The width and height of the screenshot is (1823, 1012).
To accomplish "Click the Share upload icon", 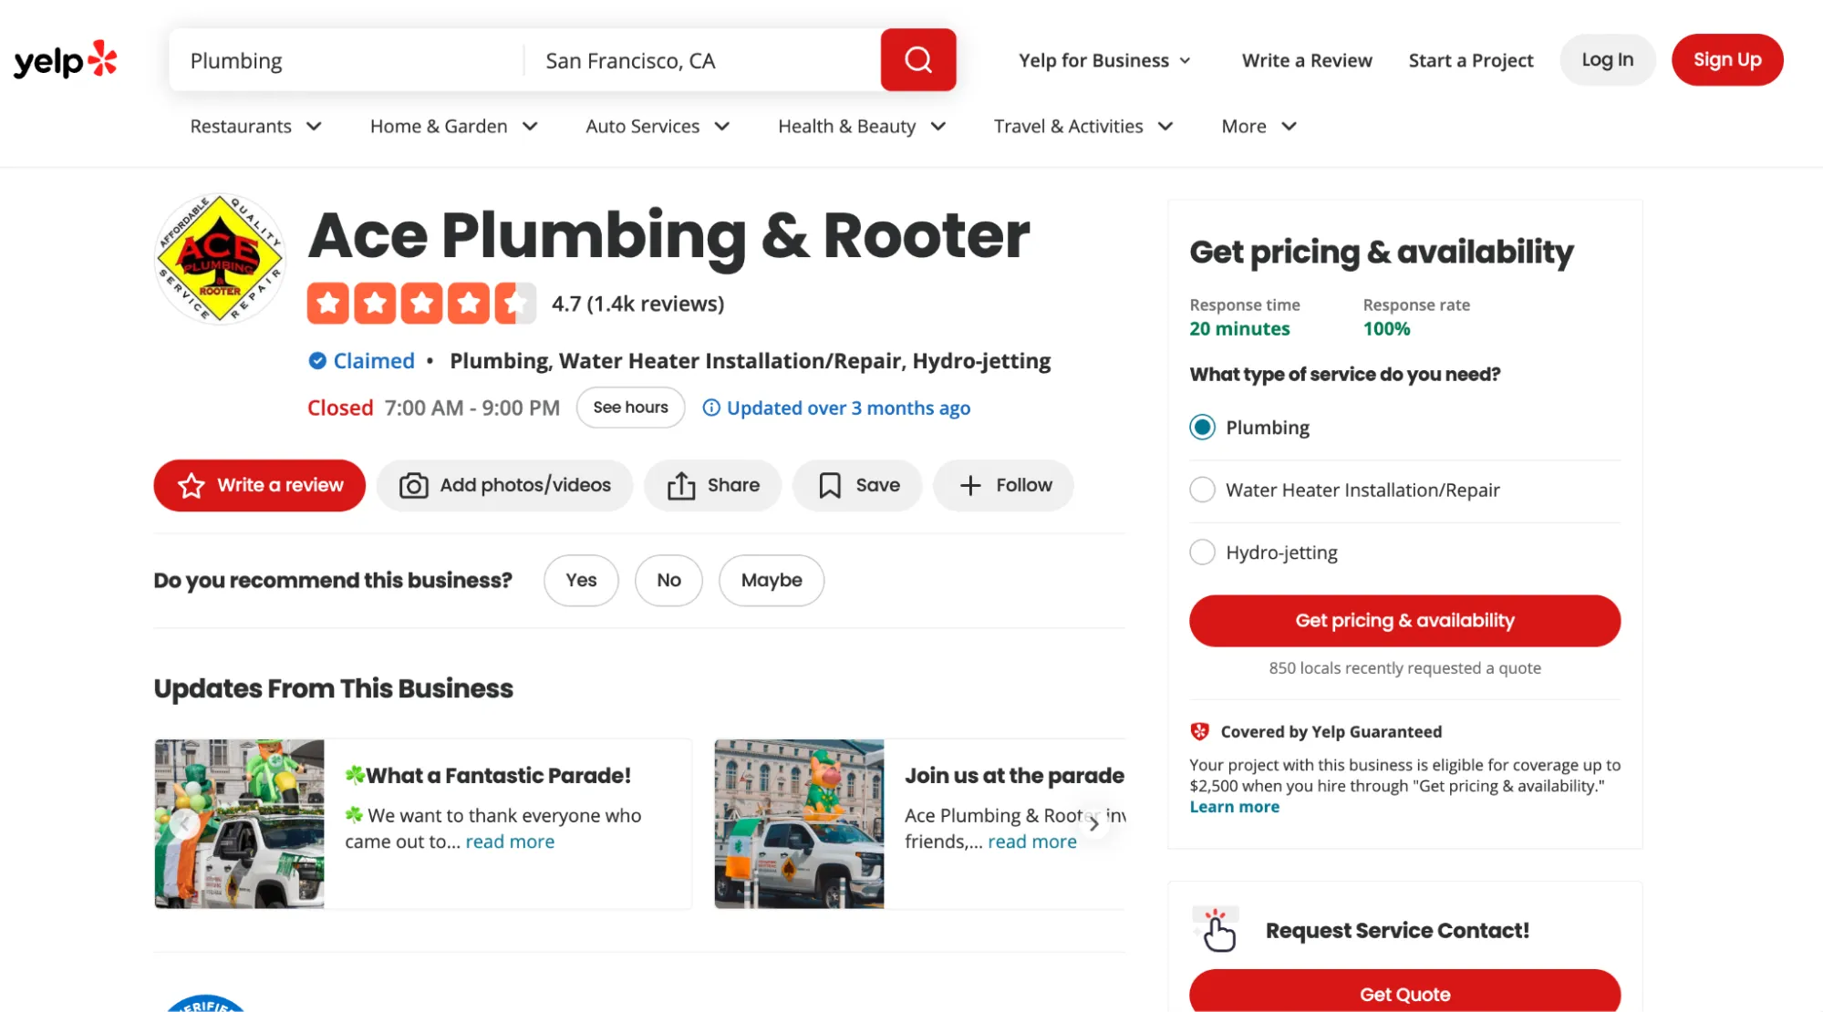I will click(680, 486).
